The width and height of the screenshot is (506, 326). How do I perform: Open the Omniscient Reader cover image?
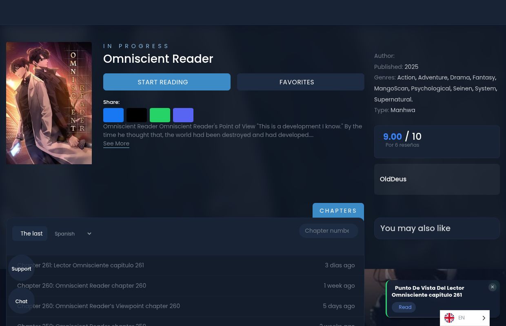point(49,103)
